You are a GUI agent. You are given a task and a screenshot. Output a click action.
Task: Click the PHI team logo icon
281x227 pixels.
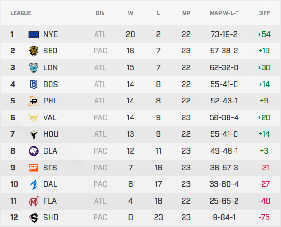[34, 101]
